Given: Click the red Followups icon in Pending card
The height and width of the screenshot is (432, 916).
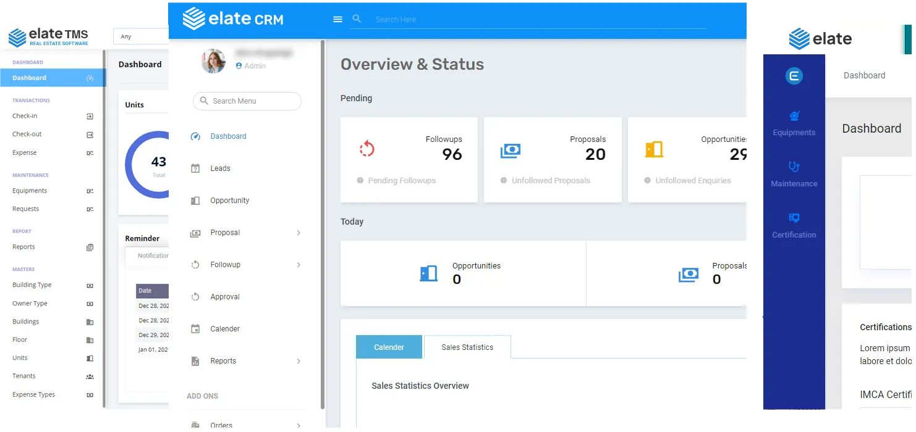Looking at the screenshot, I should [x=367, y=149].
